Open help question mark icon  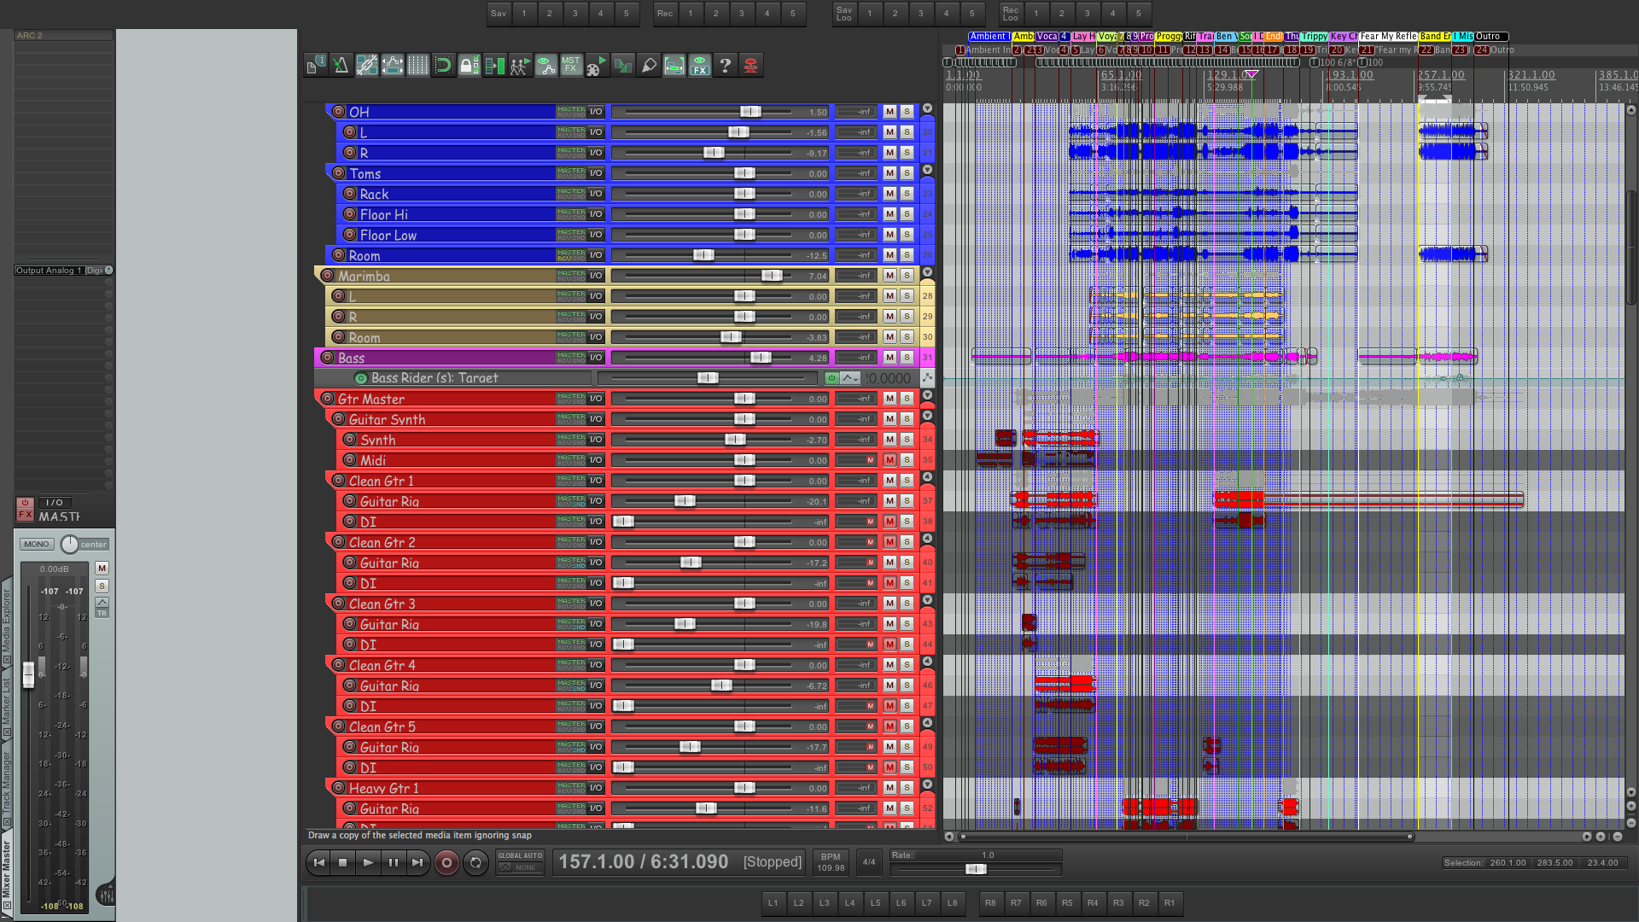[725, 65]
